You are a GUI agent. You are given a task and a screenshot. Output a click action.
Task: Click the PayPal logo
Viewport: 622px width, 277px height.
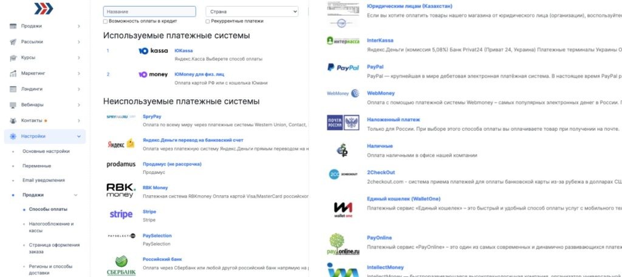pyautogui.click(x=343, y=68)
